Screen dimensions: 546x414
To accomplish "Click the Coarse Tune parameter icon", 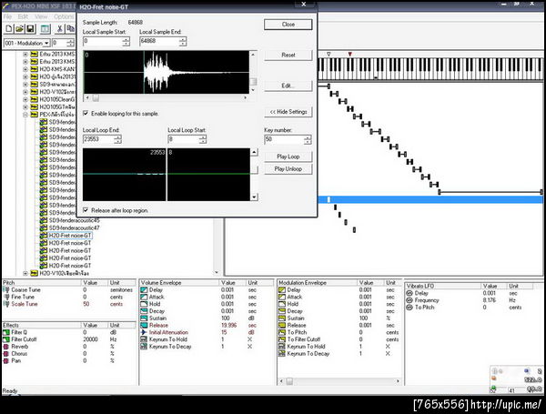I will (x=6, y=289).
